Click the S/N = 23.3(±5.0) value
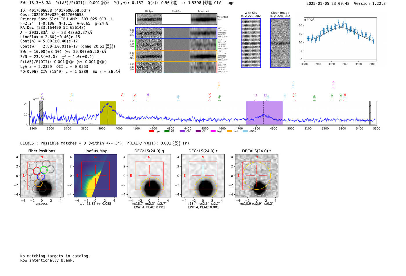This screenshot has width=406, height=276. coord(39,57)
